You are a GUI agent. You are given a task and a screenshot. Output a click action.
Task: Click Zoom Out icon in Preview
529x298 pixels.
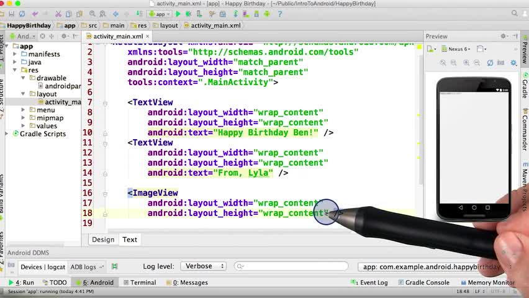pos(477,63)
